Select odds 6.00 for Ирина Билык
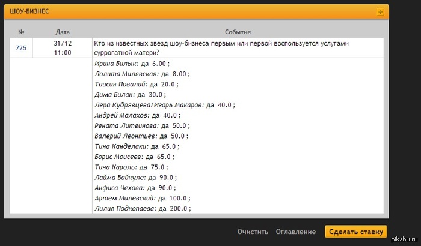 (x=159, y=64)
